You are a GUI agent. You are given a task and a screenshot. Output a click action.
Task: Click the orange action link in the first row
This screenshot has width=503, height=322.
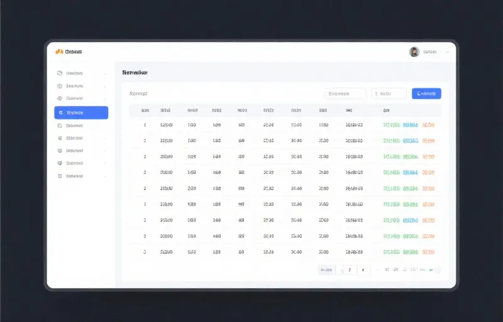click(428, 125)
